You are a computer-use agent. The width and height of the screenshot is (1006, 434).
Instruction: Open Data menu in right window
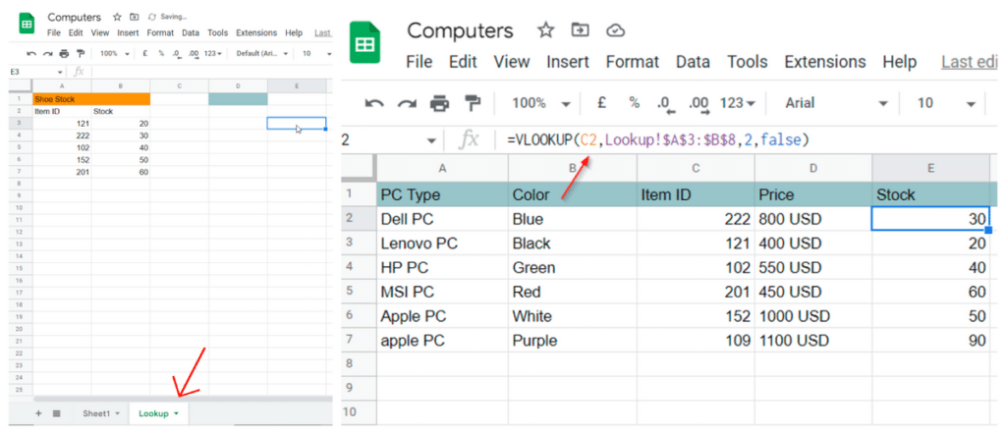click(x=693, y=62)
